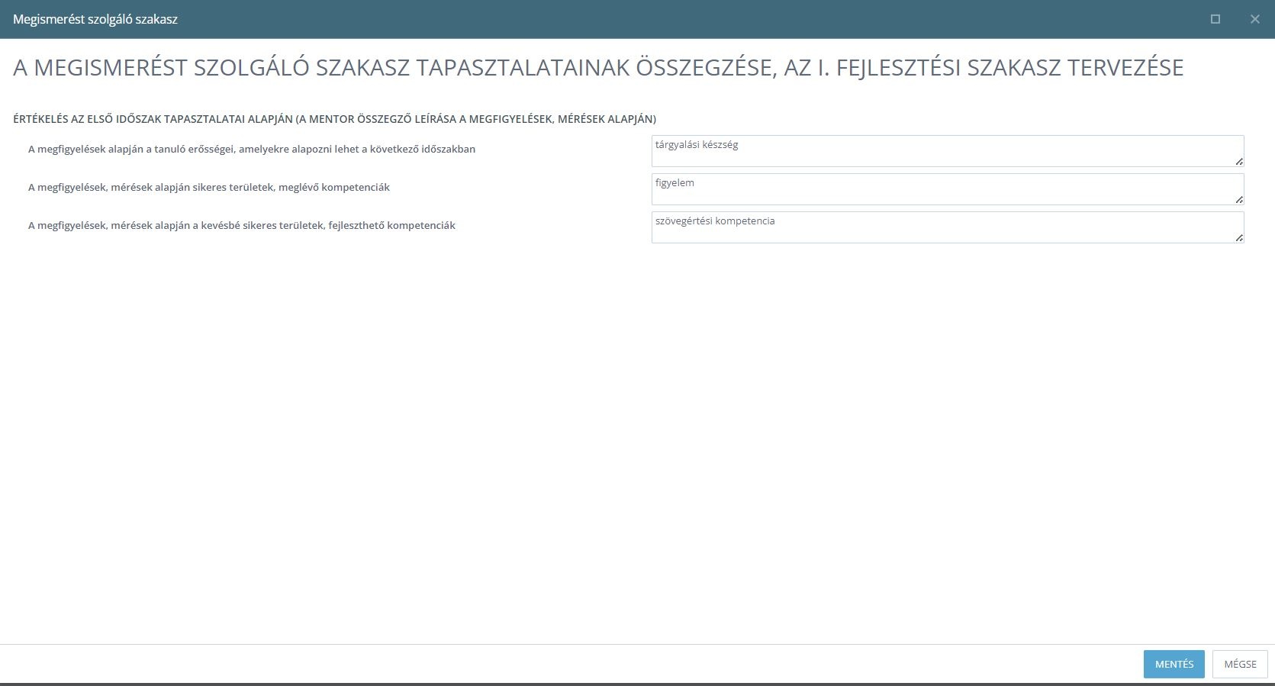The width and height of the screenshot is (1275, 686).
Task: Grab resize handle of 'szövegértési kompetencia' textarea
Action: (1239, 238)
